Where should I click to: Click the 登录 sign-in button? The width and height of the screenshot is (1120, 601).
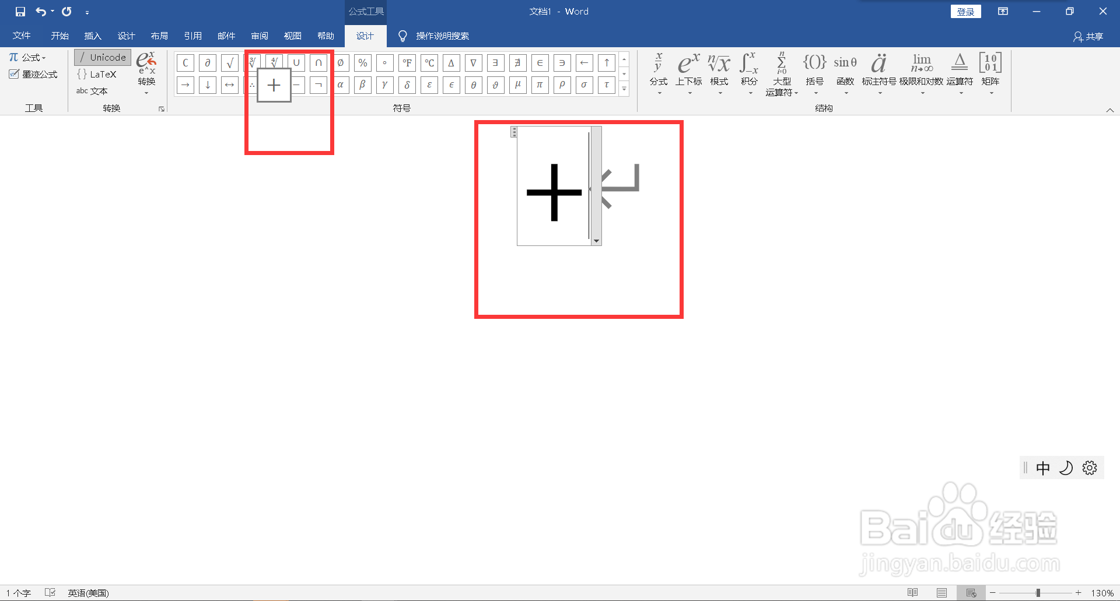point(965,12)
